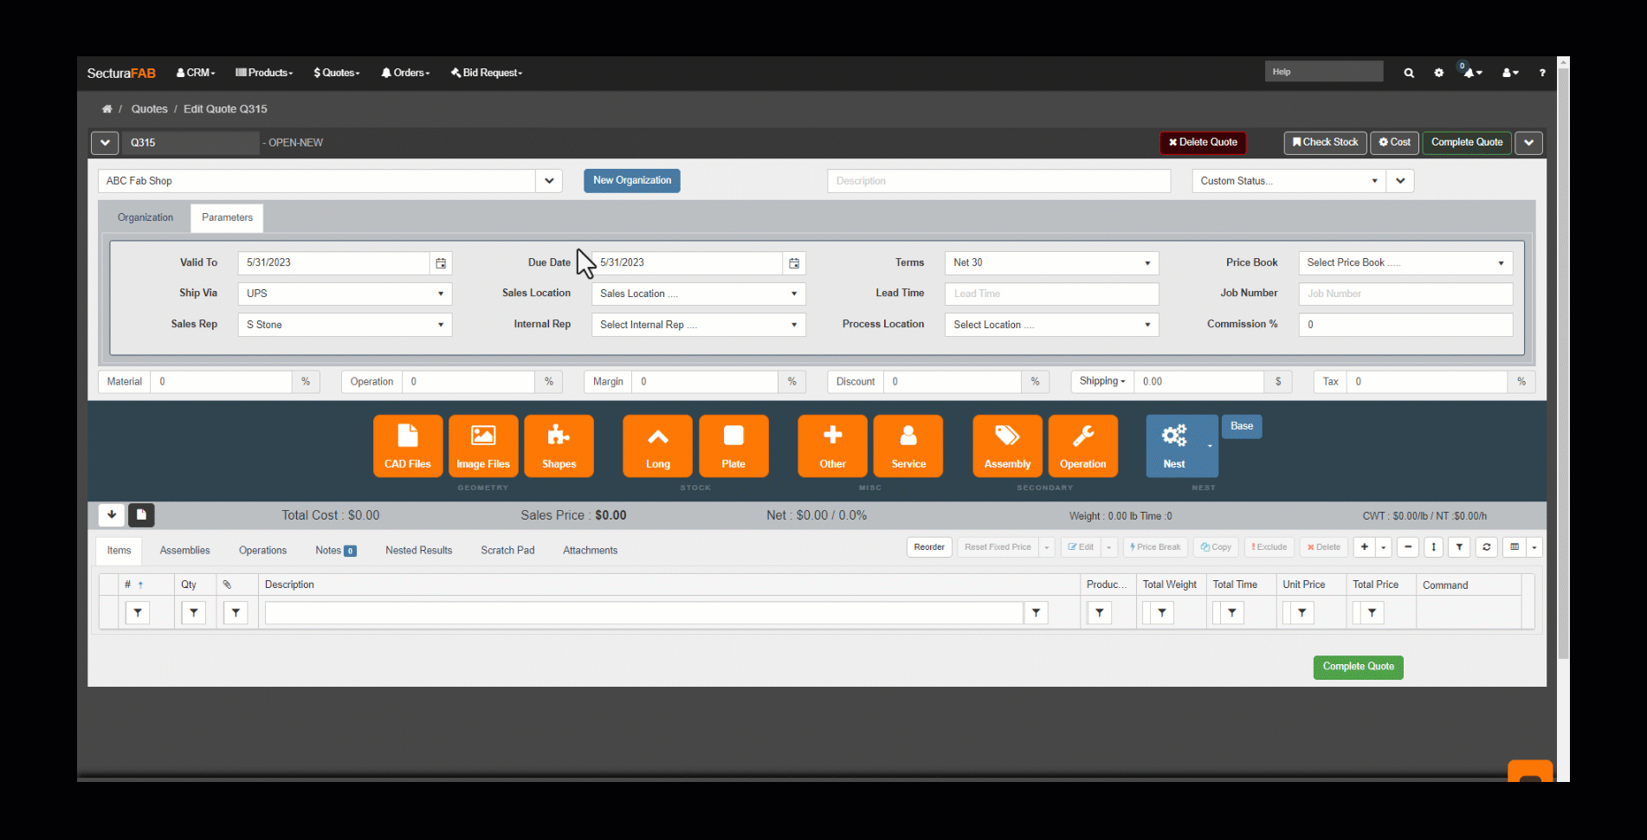Expand the Ship Via dropdown
The width and height of the screenshot is (1647, 840).
pyautogui.click(x=345, y=294)
